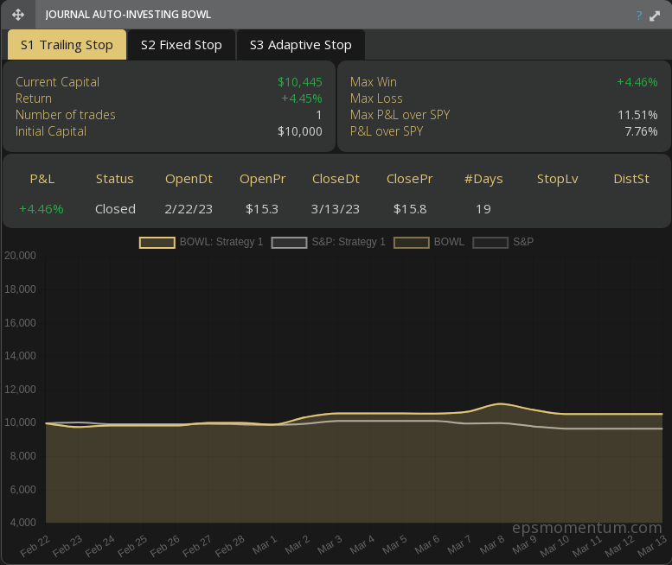Click the 11.51% Max P&L over SPY value
This screenshot has height=565, width=672.
click(637, 115)
